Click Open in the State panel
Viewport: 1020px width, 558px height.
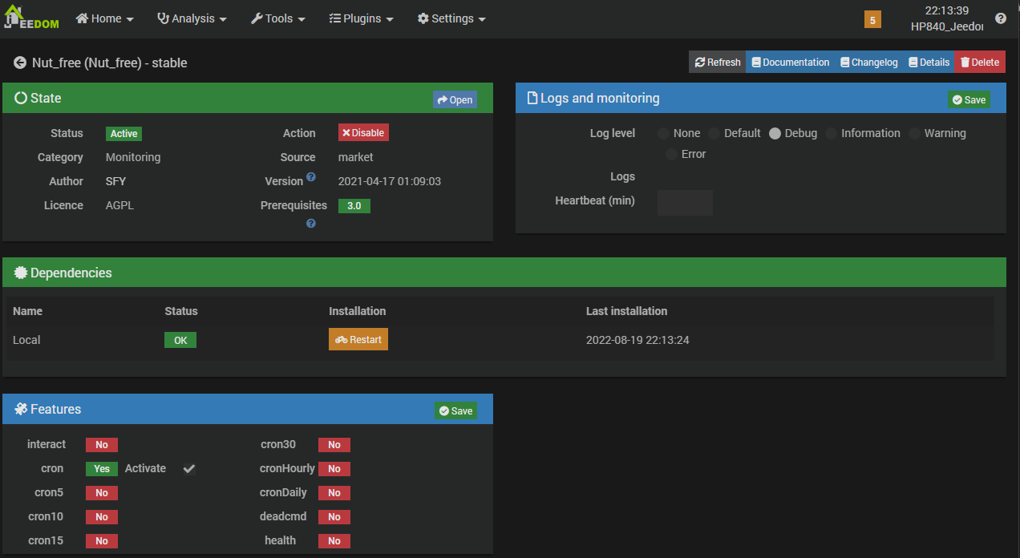click(455, 99)
